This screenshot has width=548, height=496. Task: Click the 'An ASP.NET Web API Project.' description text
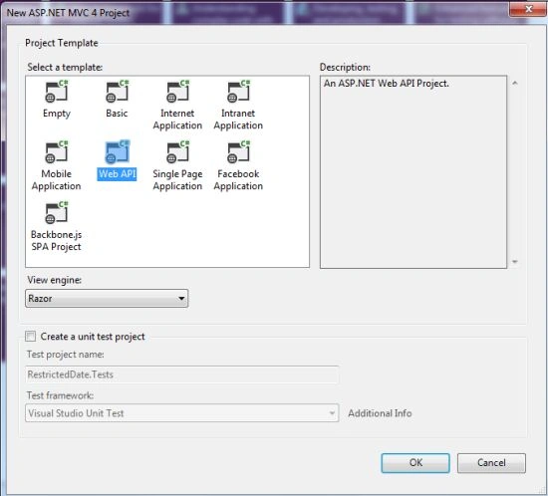(x=387, y=84)
